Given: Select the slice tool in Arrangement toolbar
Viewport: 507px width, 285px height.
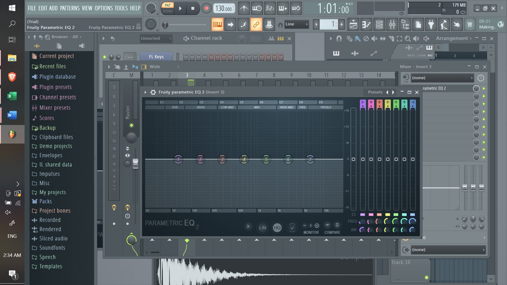Looking at the screenshot, I should click(x=391, y=38).
